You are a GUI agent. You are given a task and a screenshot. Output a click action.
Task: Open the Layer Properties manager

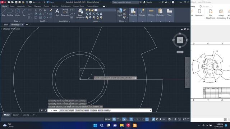(80, 14)
